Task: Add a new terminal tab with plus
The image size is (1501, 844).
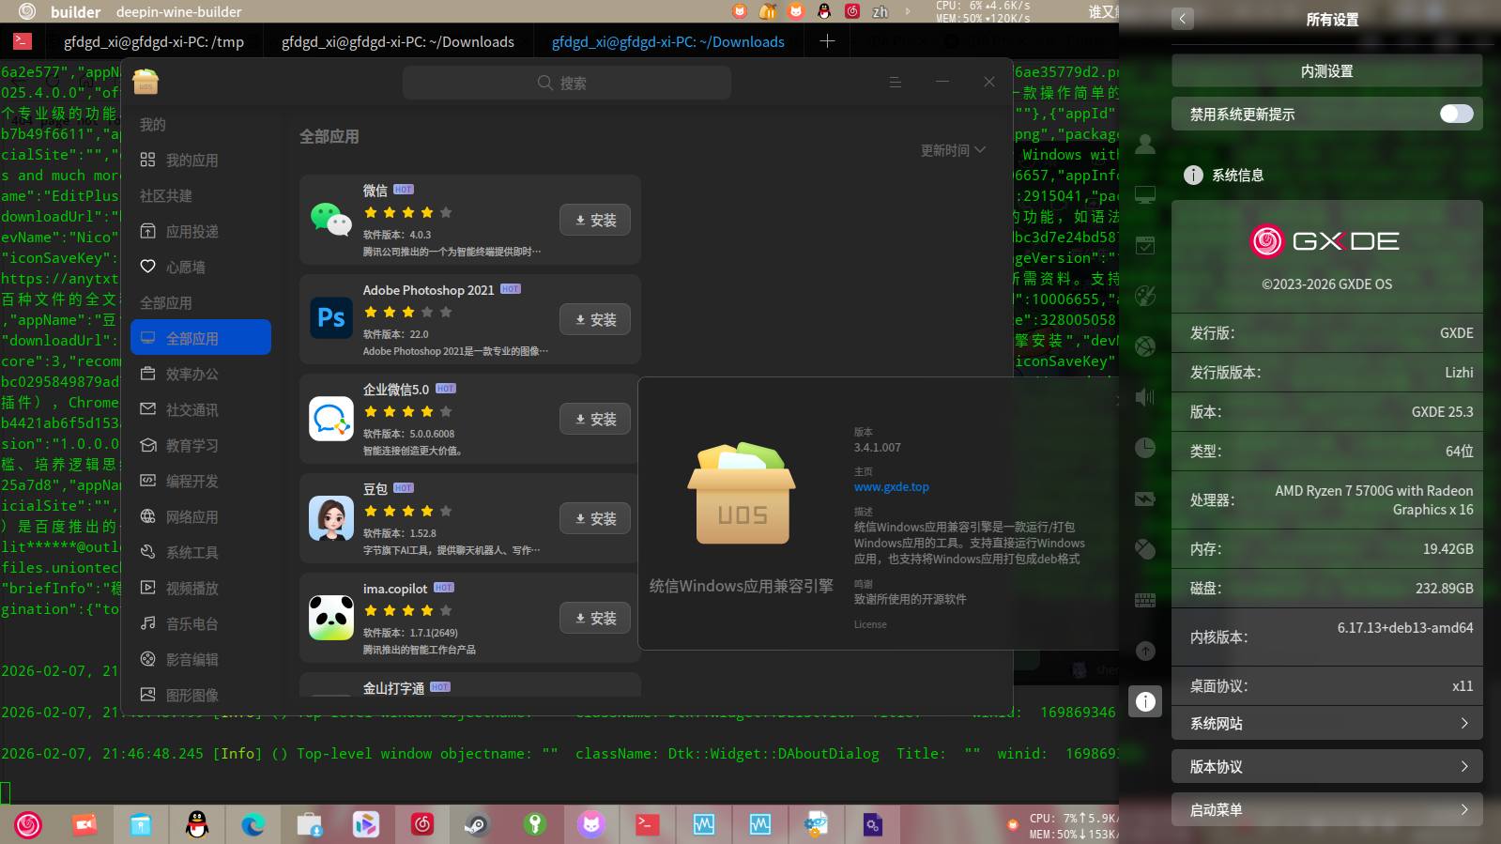Action: pyautogui.click(x=827, y=41)
